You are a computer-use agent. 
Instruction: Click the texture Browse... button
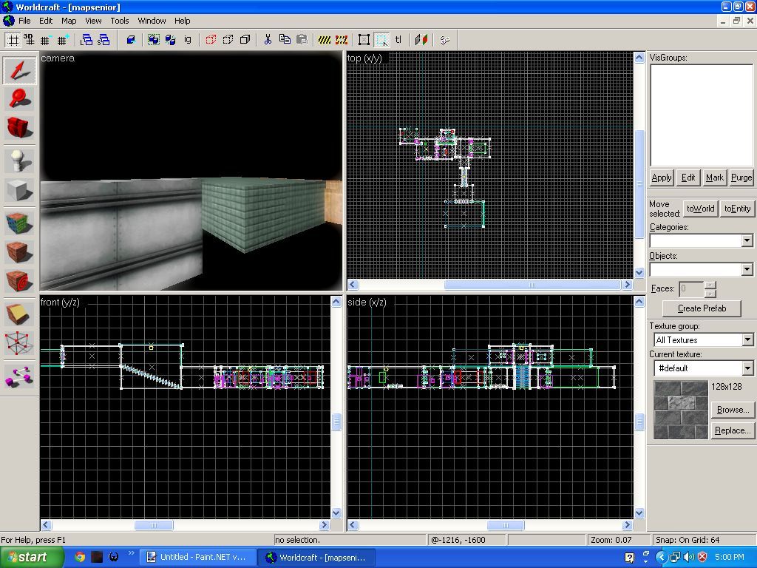733,410
